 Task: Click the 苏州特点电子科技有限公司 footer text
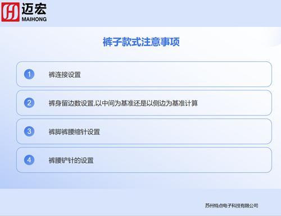pyautogui.click(x=232, y=206)
